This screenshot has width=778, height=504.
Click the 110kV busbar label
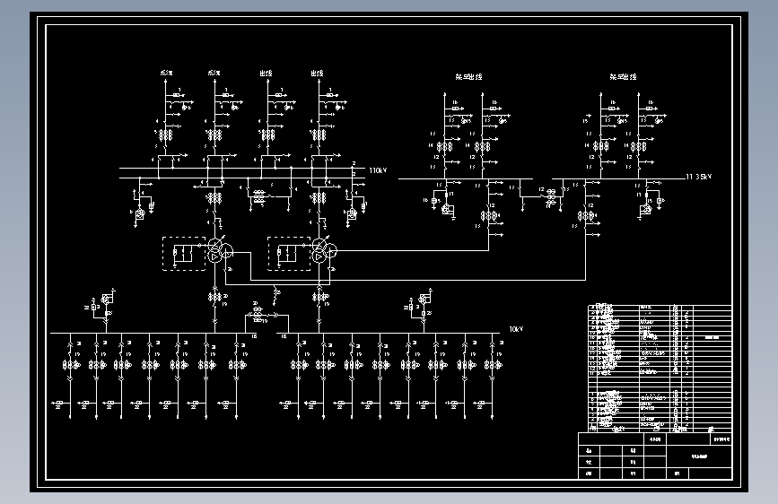pyautogui.click(x=378, y=170)
